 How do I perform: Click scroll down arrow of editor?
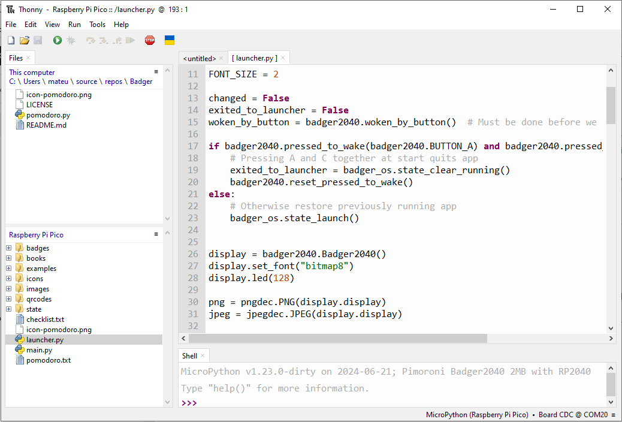point(611,328)
